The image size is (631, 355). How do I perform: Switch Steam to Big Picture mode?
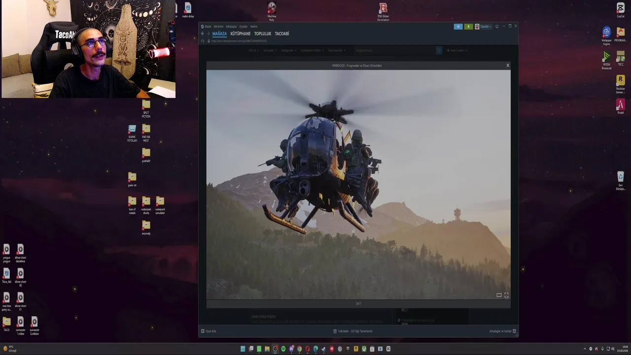pyautogui.click(x=497, y=27)
